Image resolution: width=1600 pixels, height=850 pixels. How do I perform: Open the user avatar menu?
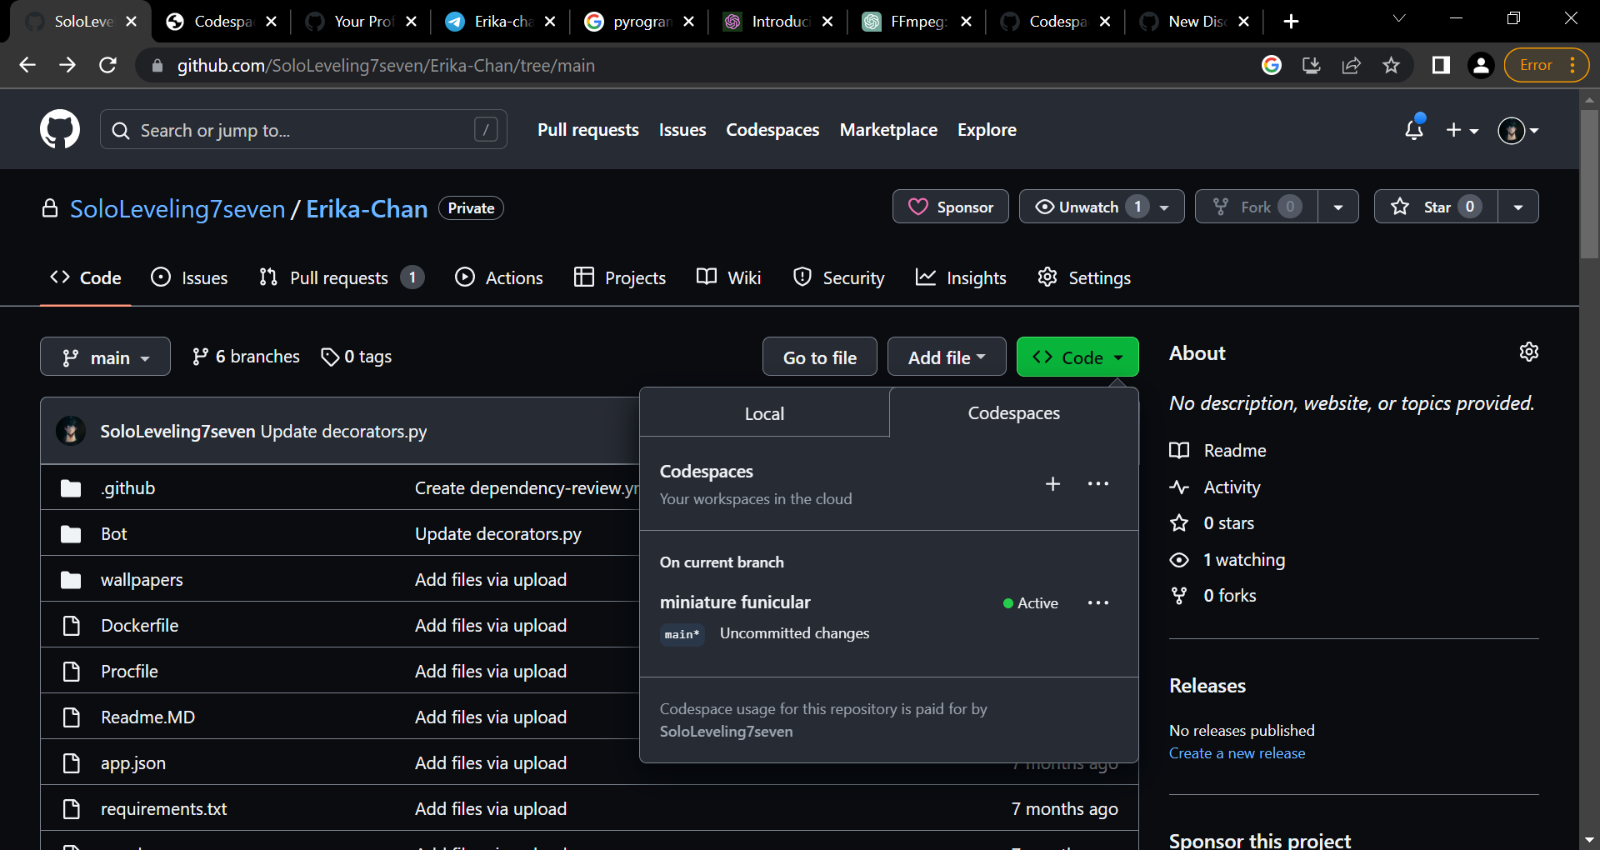1517,130
